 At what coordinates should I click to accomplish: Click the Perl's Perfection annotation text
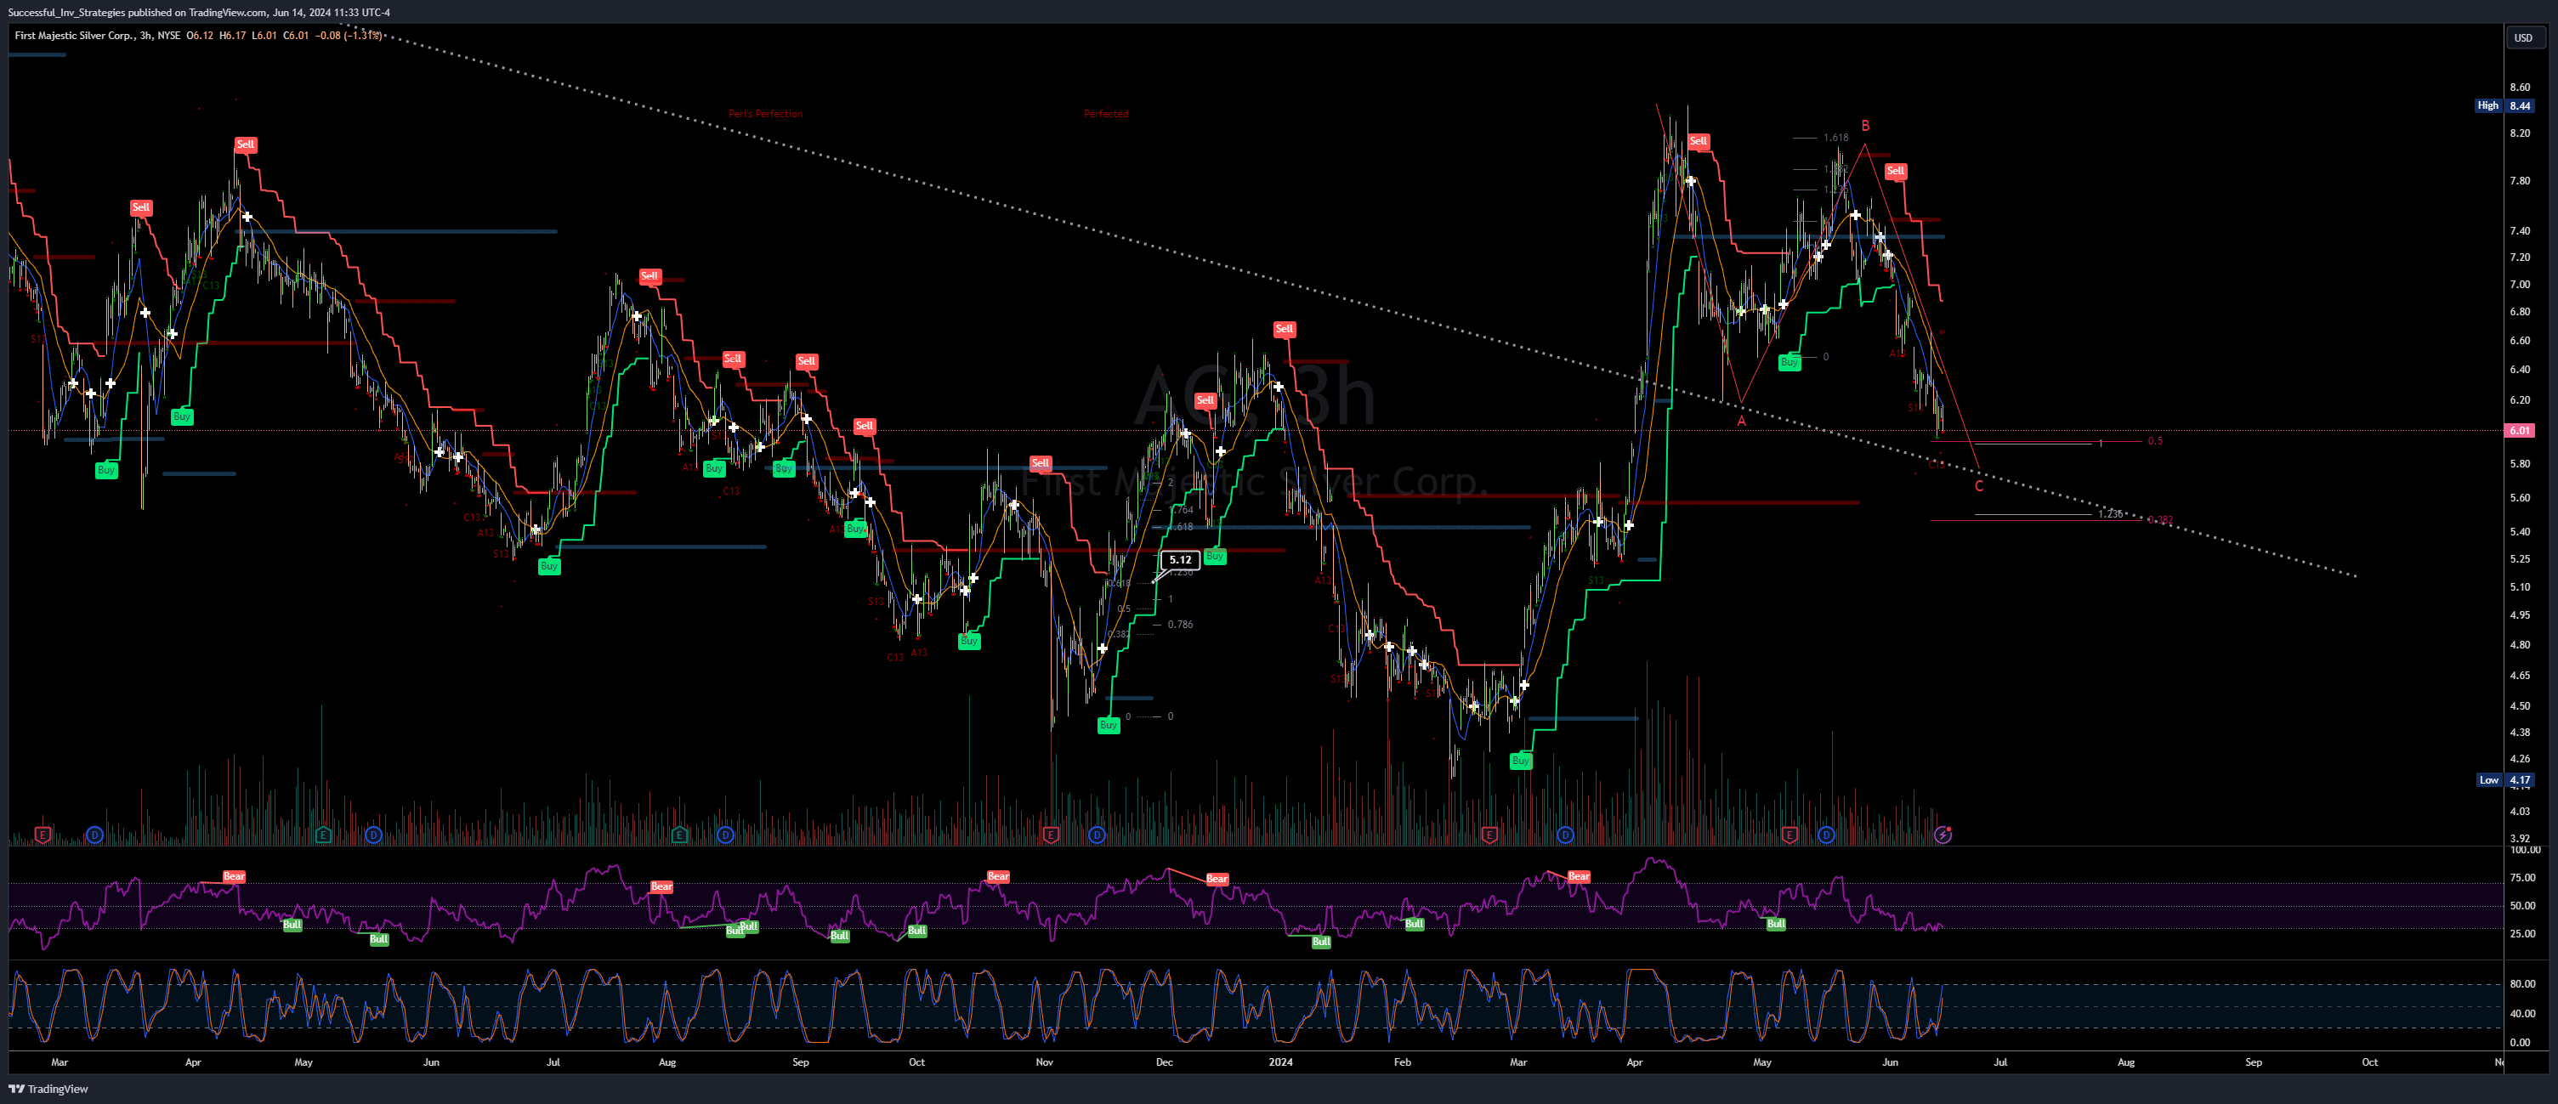(x=766, y=114)
